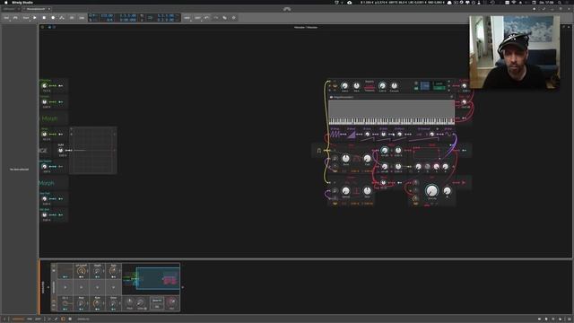The width and height of the screenshot is (574, 323).
Task: Click the triangle ramp waveform icon
Action: click(351, 135)
